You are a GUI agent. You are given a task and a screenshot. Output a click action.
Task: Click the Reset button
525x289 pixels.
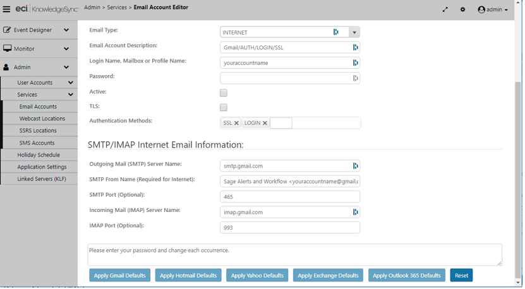pyautogui.click(x=461, y=276)
